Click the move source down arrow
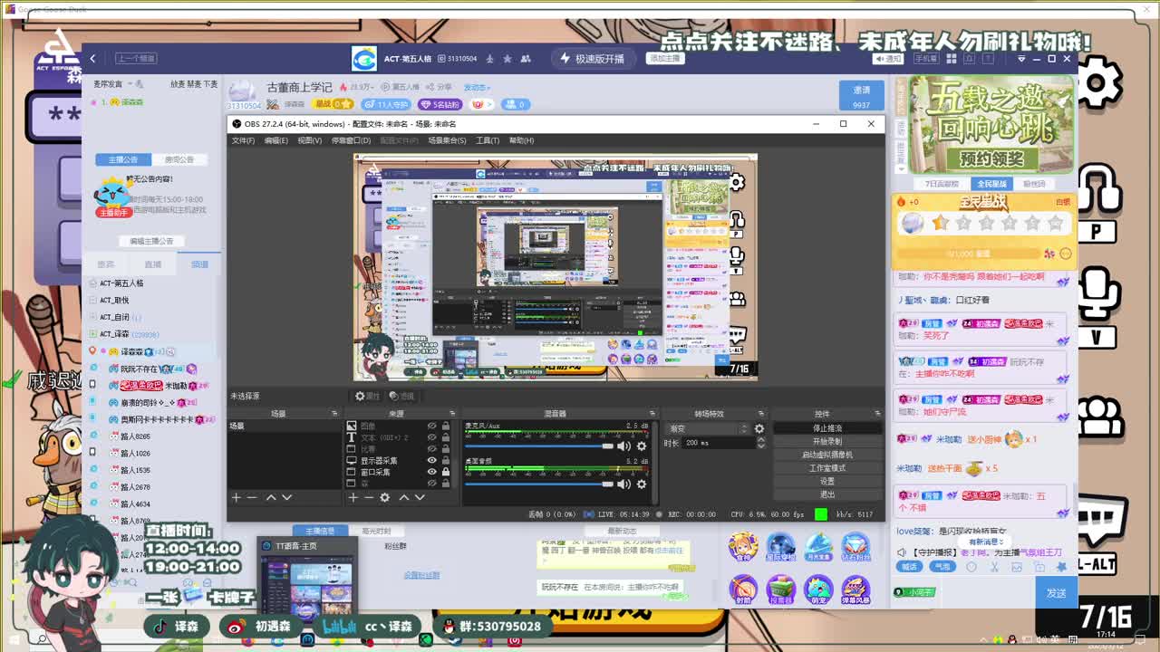The width and height of the screenshot is (1160, 652). [x=420, y=497]
